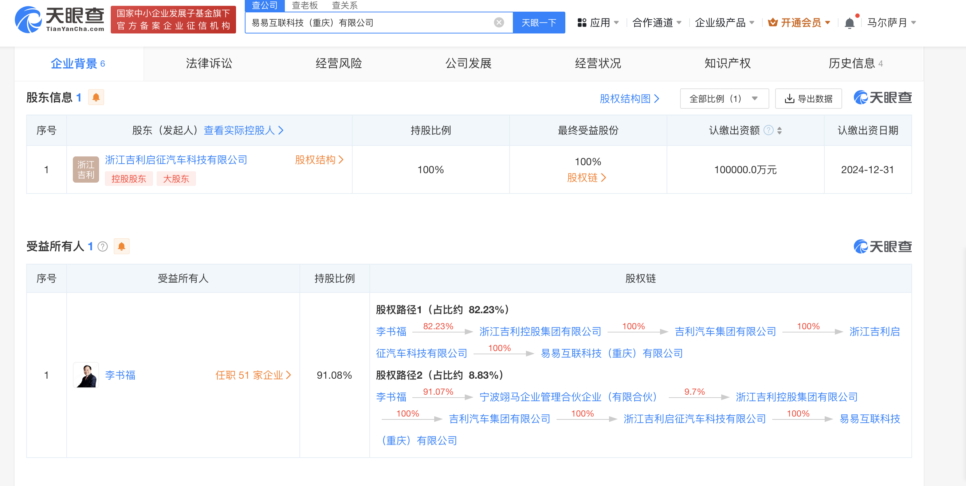The width and height of the screenshot is (966, 486).
Task: Open the 全部比例 dropdown
Action: pos(724,99)
